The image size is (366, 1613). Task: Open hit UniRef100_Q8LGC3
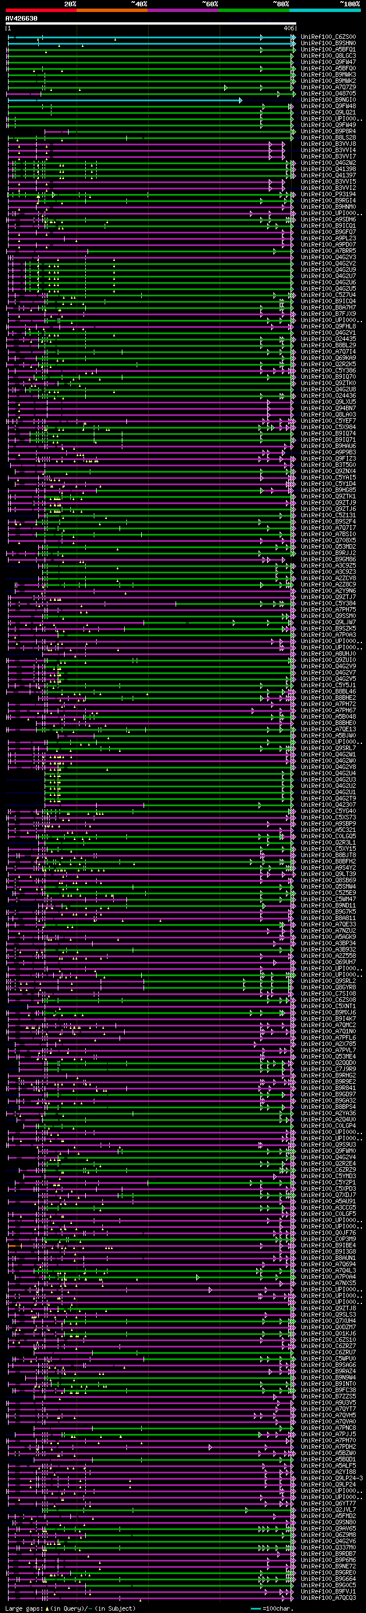328,56
